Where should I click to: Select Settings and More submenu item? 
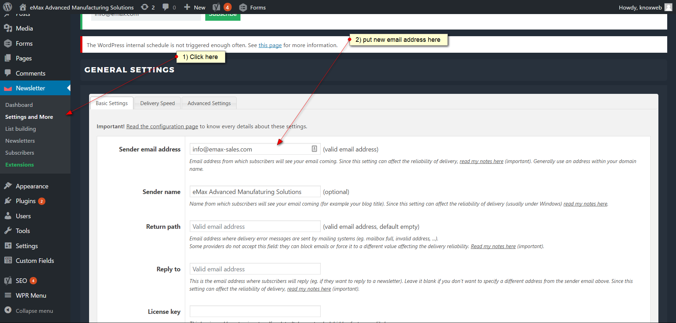29,117
